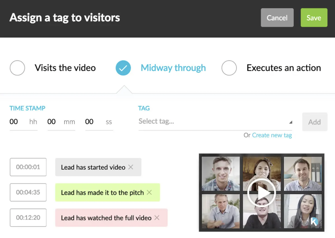335x238 pixels.
Task: Click the 'Midway through' label
Action: tap(173, 68)
